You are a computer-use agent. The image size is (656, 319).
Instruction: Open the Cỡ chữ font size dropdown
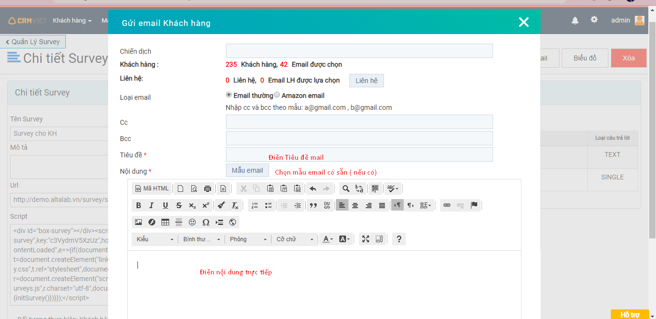click(x=295, y=239)
